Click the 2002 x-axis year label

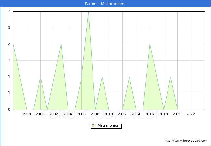click(54, 114)
